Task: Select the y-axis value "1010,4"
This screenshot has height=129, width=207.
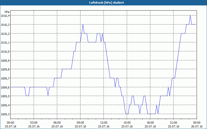Action: 5,16
